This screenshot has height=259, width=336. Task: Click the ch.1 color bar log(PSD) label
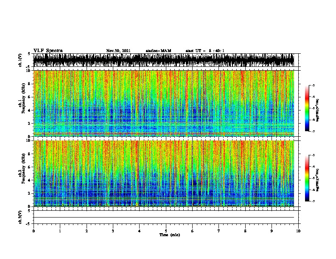click(x=317, y=110)
